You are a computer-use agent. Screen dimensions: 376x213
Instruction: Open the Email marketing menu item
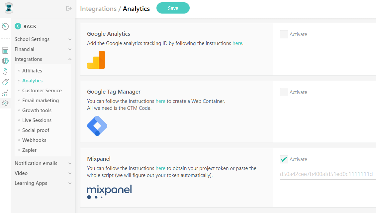point(41,101)
